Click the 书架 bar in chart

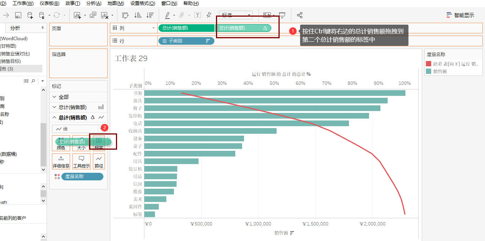(x=275, y=93)
